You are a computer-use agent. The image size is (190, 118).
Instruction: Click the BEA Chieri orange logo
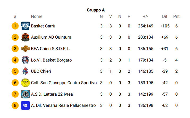point(25,48)
